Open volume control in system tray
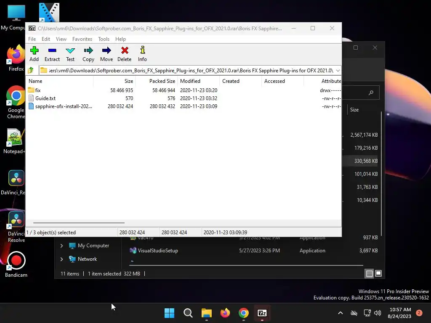Viewport: 431px width, 323px height. click(378, 313)
